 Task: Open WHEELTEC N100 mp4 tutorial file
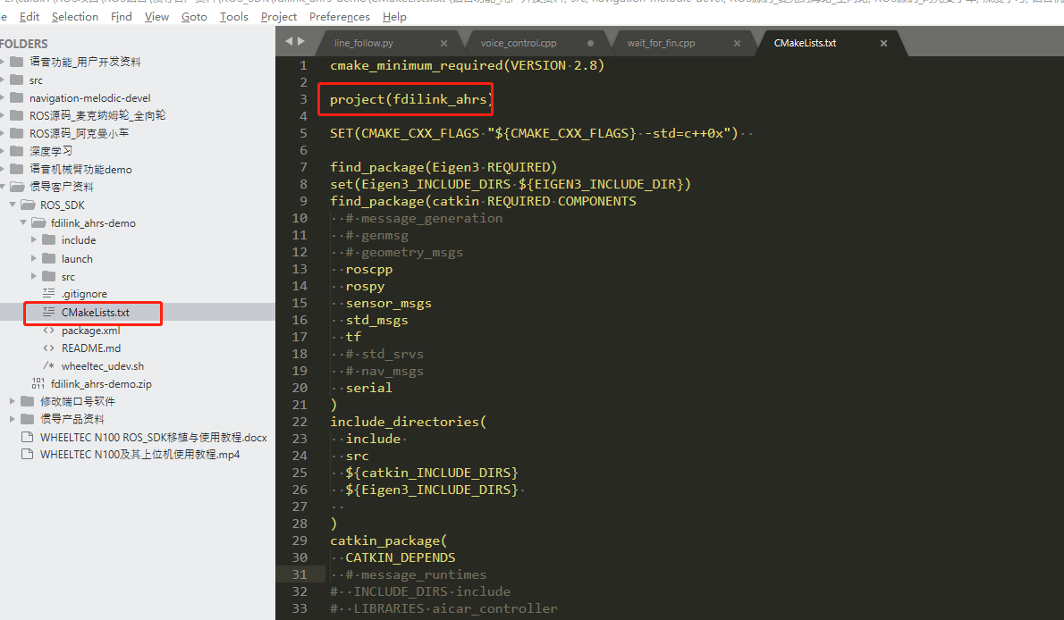139,454
